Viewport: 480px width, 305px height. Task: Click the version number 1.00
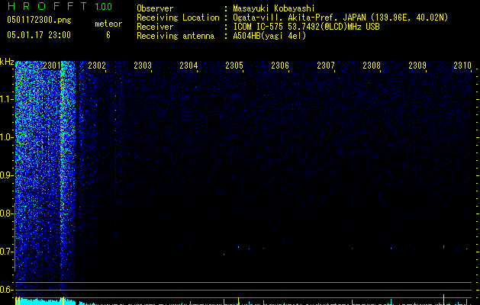point(103,6)
